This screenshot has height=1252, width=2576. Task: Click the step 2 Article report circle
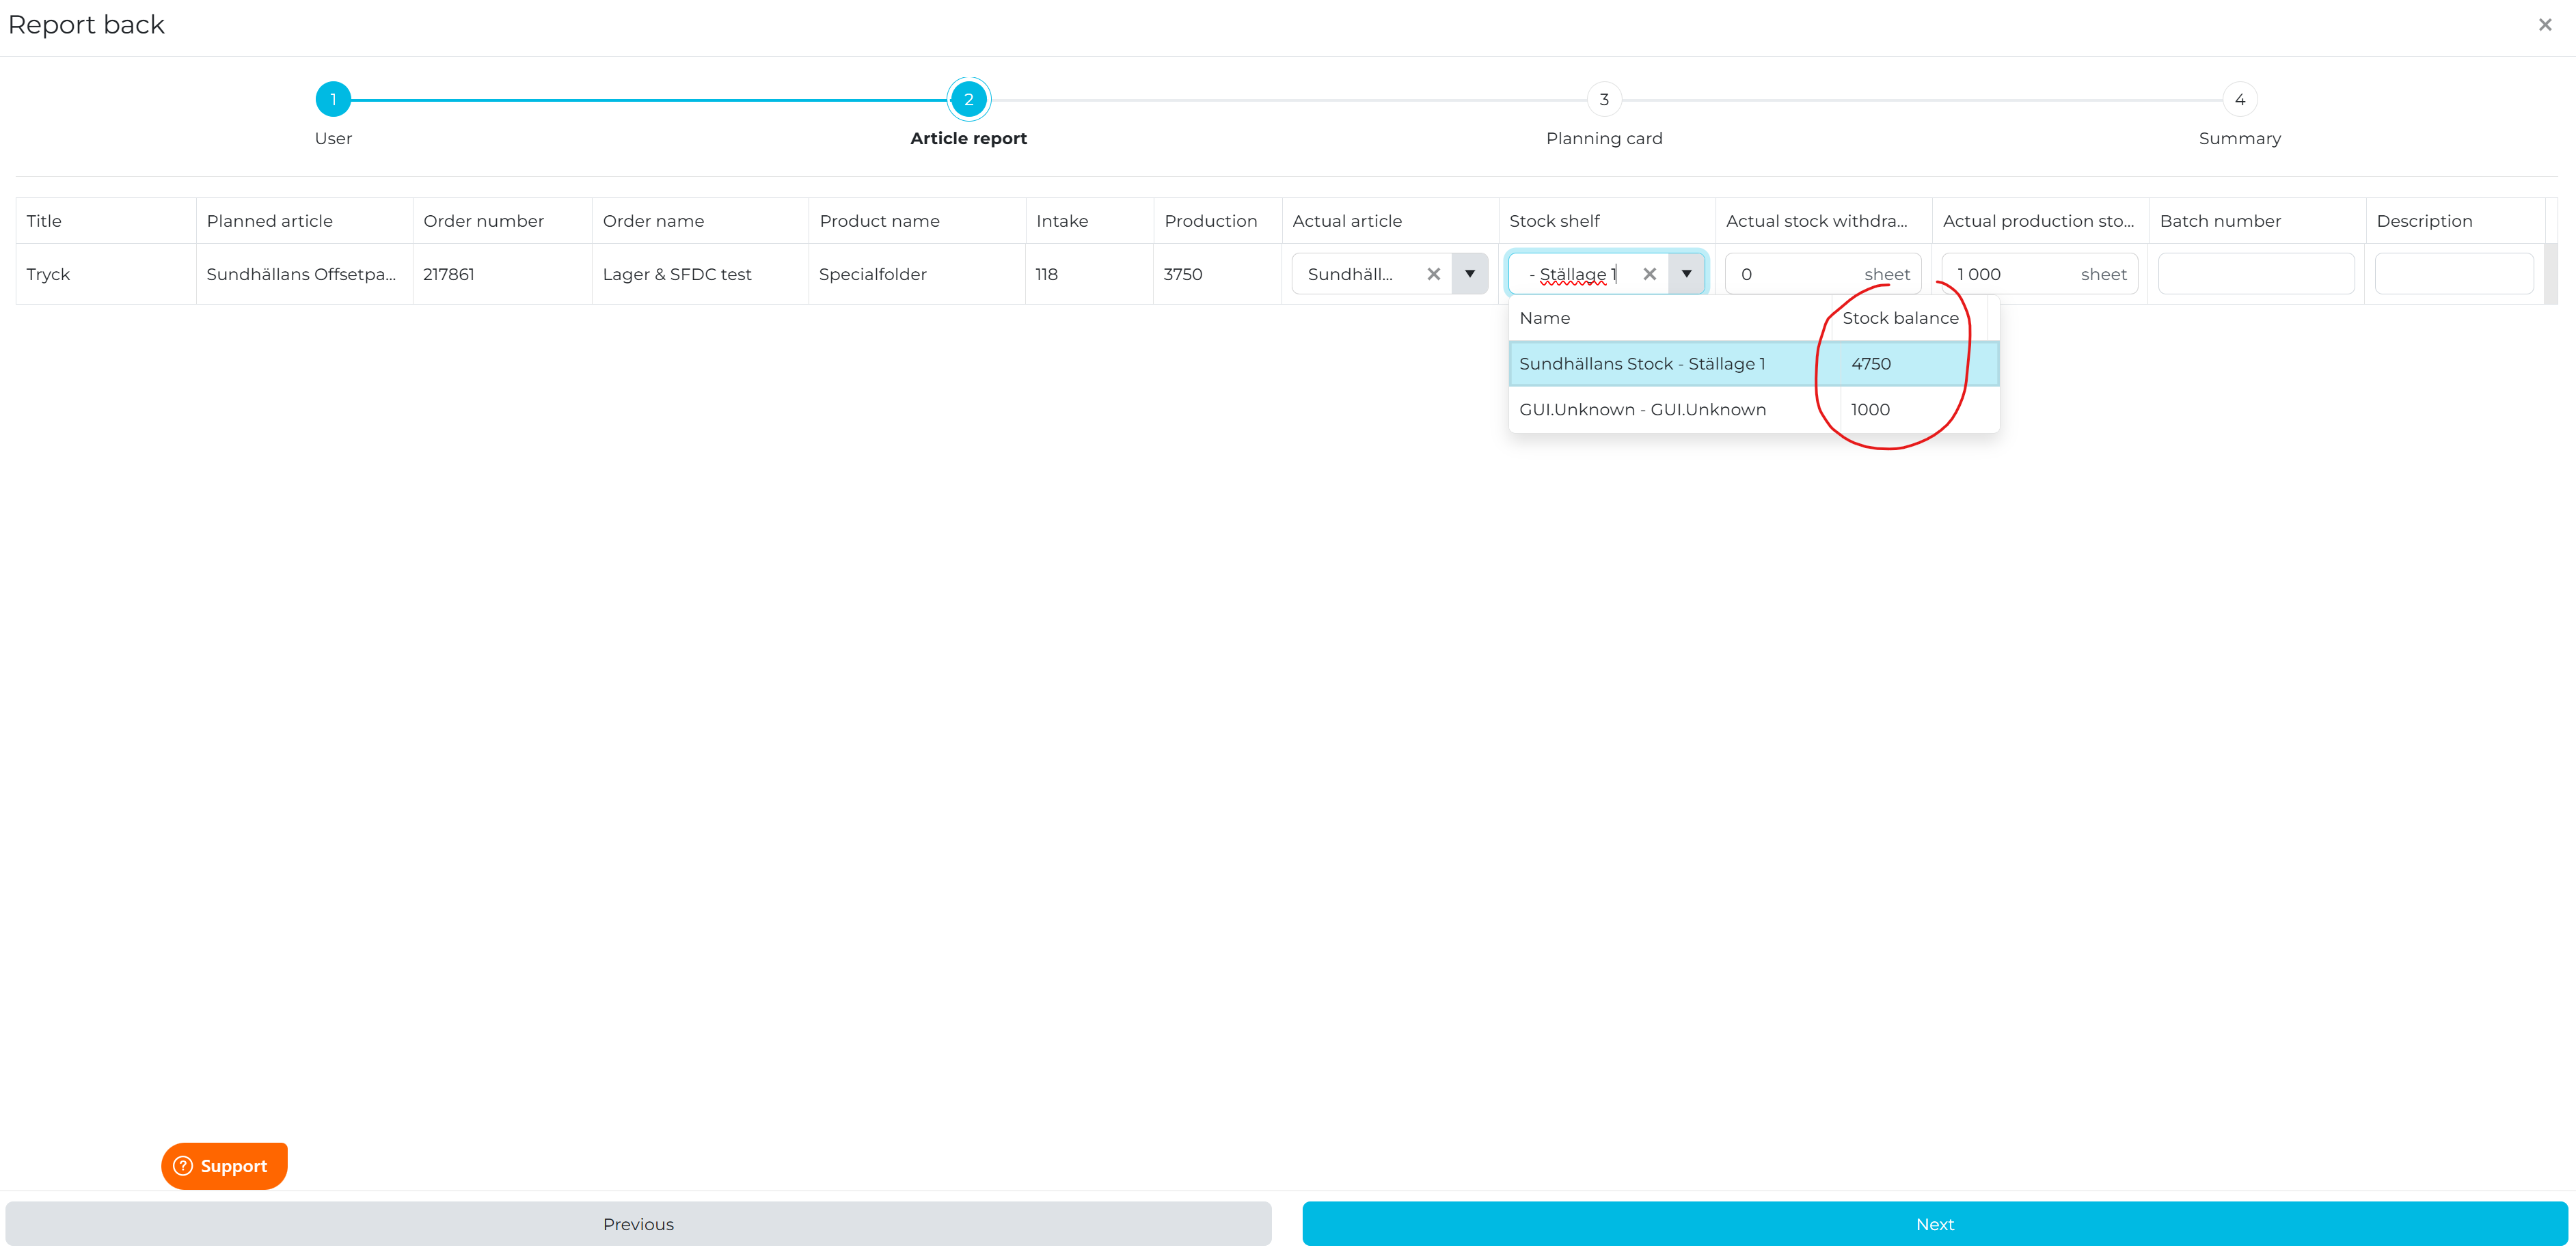(x=968, y=100)
